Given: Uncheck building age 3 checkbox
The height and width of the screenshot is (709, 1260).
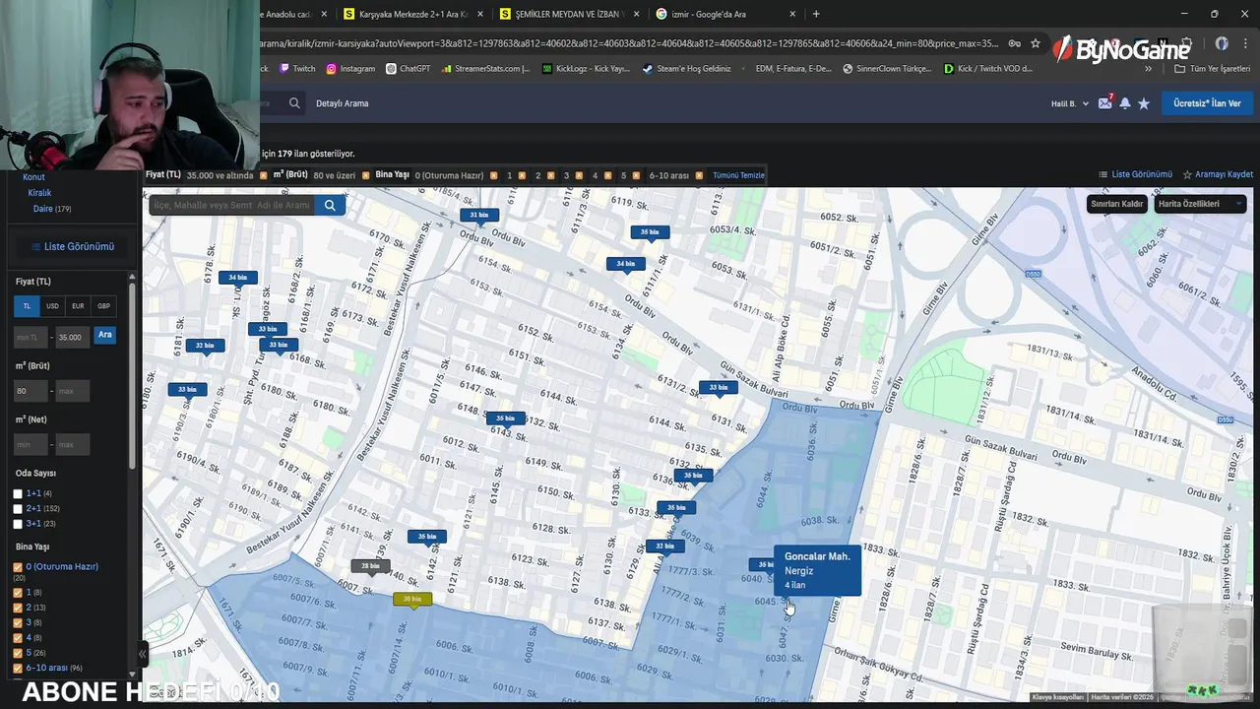Looking at the screenshot, I should 18,623.
